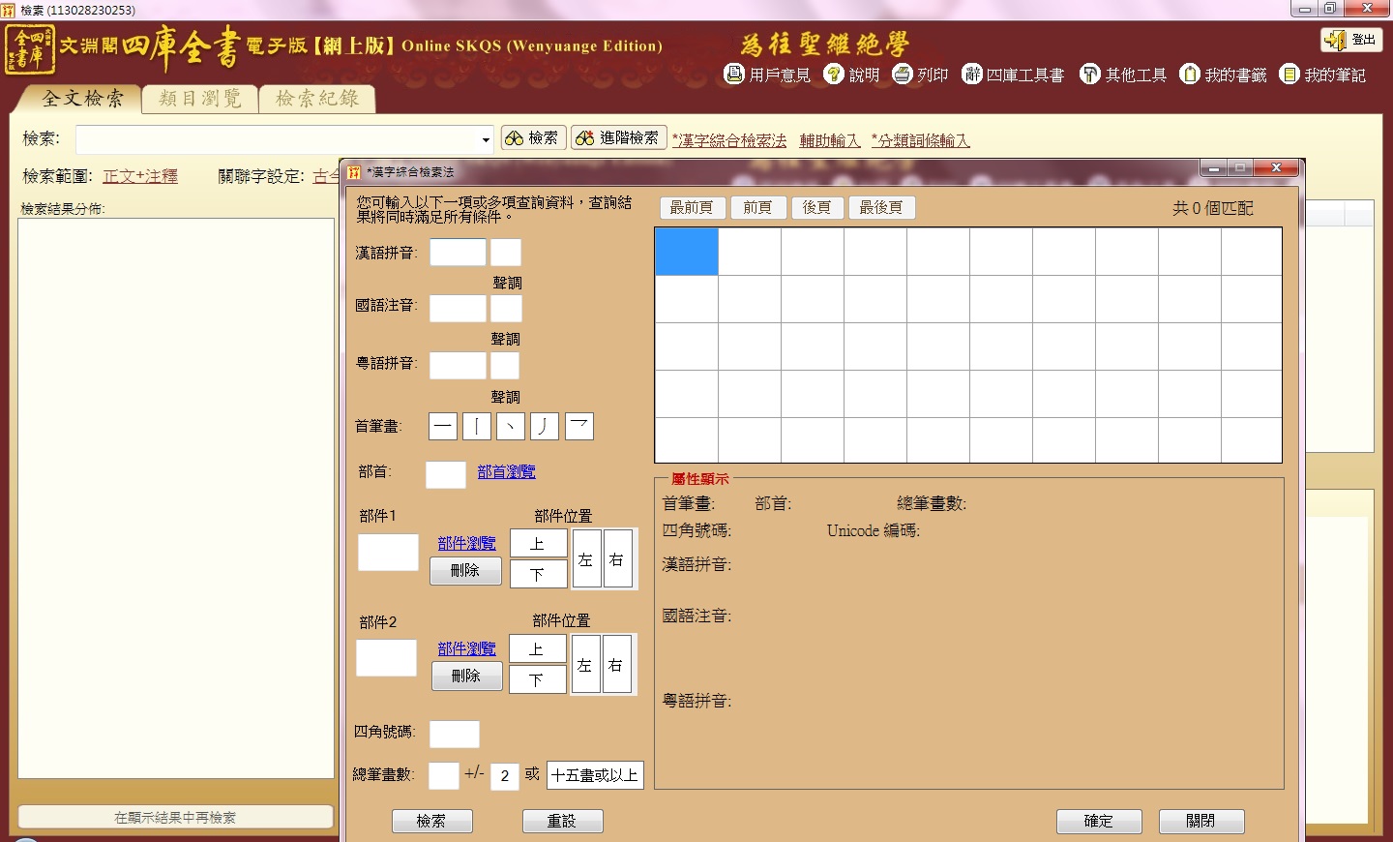
Task: Open 我的書籤 bookmarks
Action: [1190, 75]
